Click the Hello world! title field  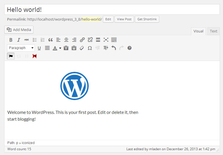[x=112, y=10]
